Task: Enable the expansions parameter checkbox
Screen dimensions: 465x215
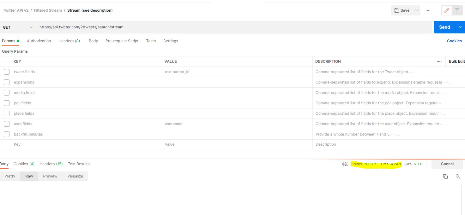Action: click(7, 82)
